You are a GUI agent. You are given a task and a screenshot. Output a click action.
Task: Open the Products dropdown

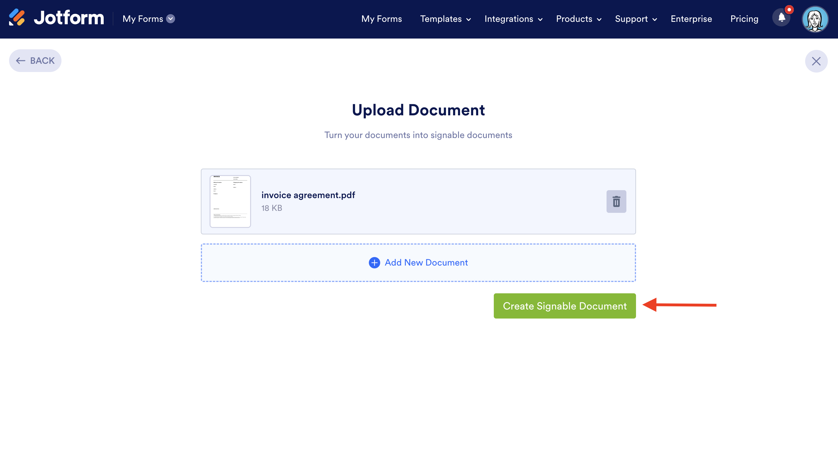578,19
